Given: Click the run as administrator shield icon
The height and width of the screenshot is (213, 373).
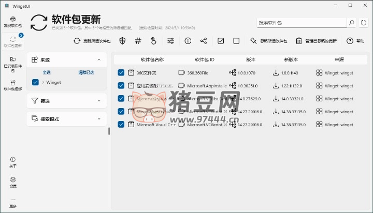Looking at the screenshot, I should (x=123, y=41).
